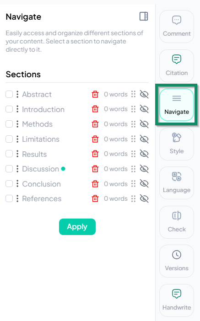This screenshot has height=321, width=200.
Task: Collapse the side panel via layout icon
Action: (144, 16)
